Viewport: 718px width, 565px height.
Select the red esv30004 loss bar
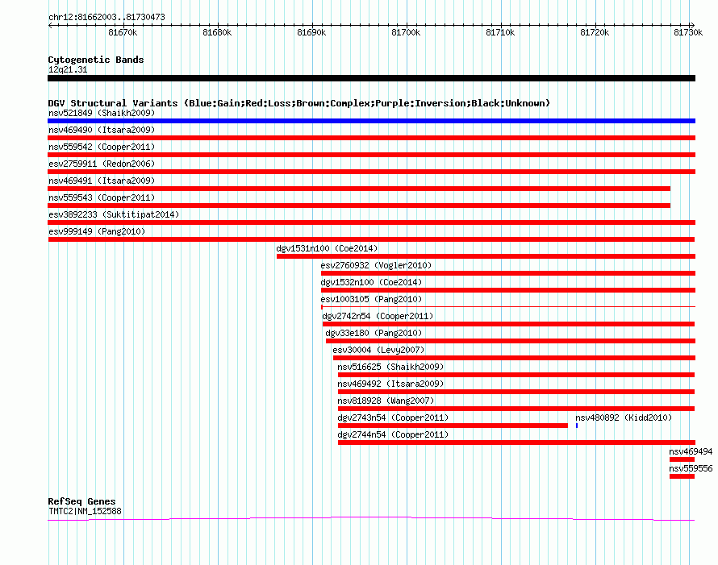point(514,358)
